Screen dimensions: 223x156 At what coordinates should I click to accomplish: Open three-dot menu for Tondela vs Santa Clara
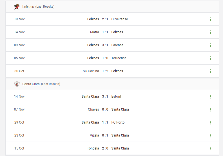210,148
